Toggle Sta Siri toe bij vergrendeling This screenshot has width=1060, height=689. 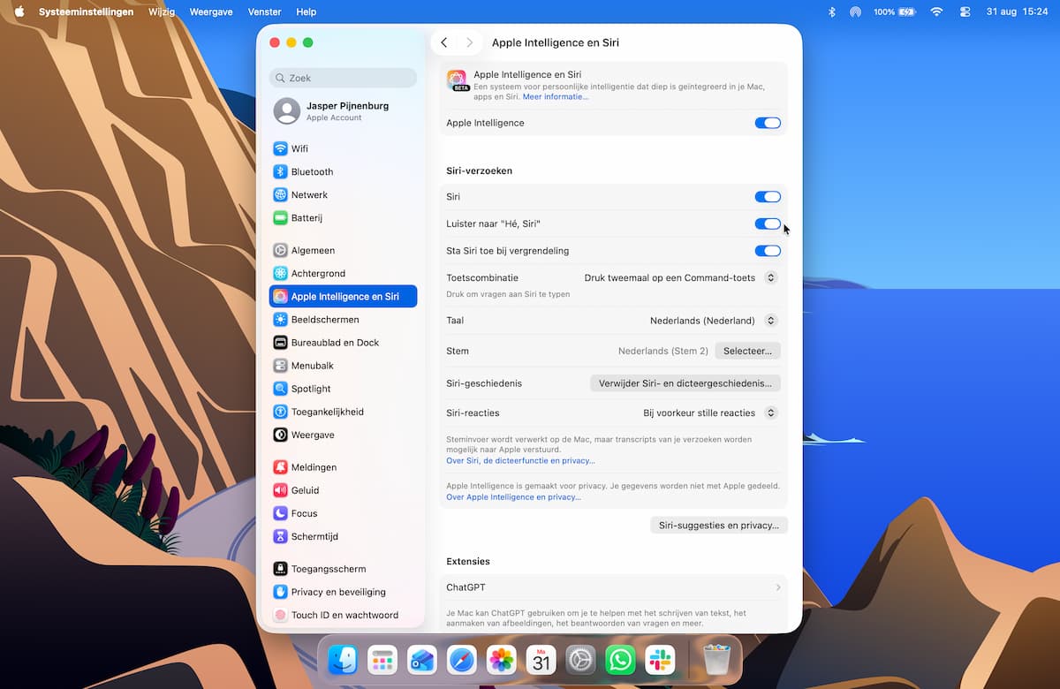click(768, 251)
